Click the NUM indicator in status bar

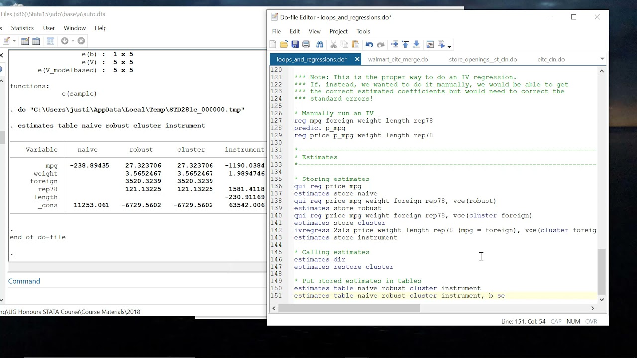click(x=573, y=322)
